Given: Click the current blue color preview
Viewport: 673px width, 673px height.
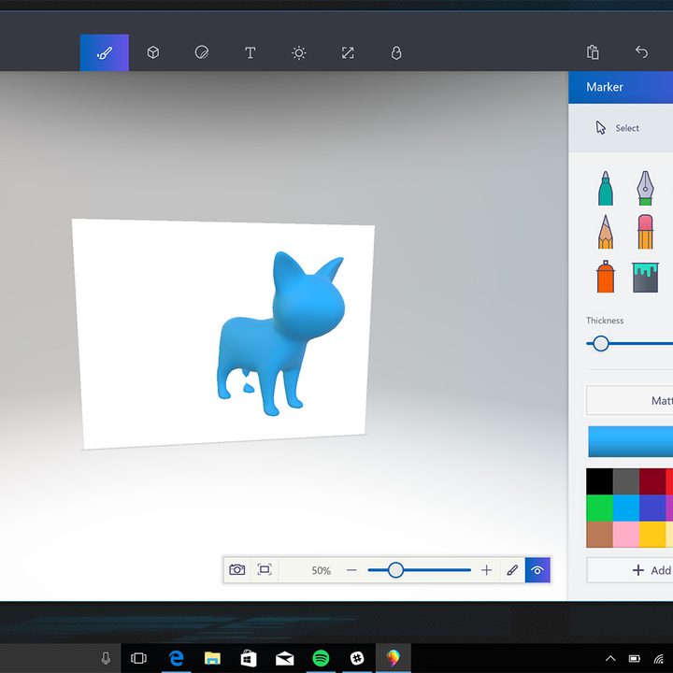Looking at the screenshot, I should (631, 441).
